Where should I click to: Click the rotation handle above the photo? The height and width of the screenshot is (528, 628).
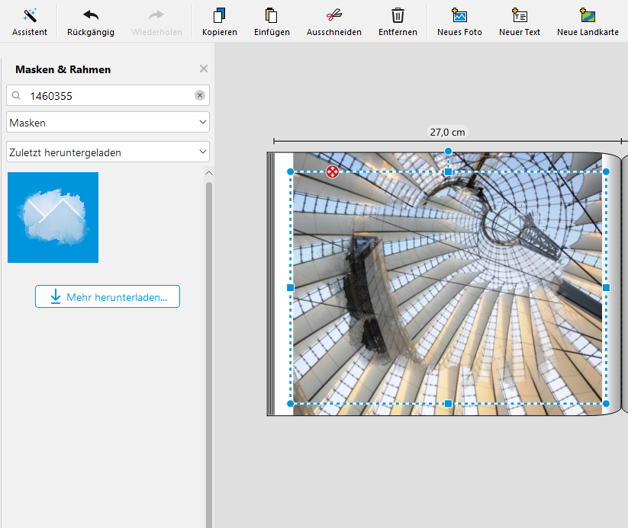pos(448,152)
